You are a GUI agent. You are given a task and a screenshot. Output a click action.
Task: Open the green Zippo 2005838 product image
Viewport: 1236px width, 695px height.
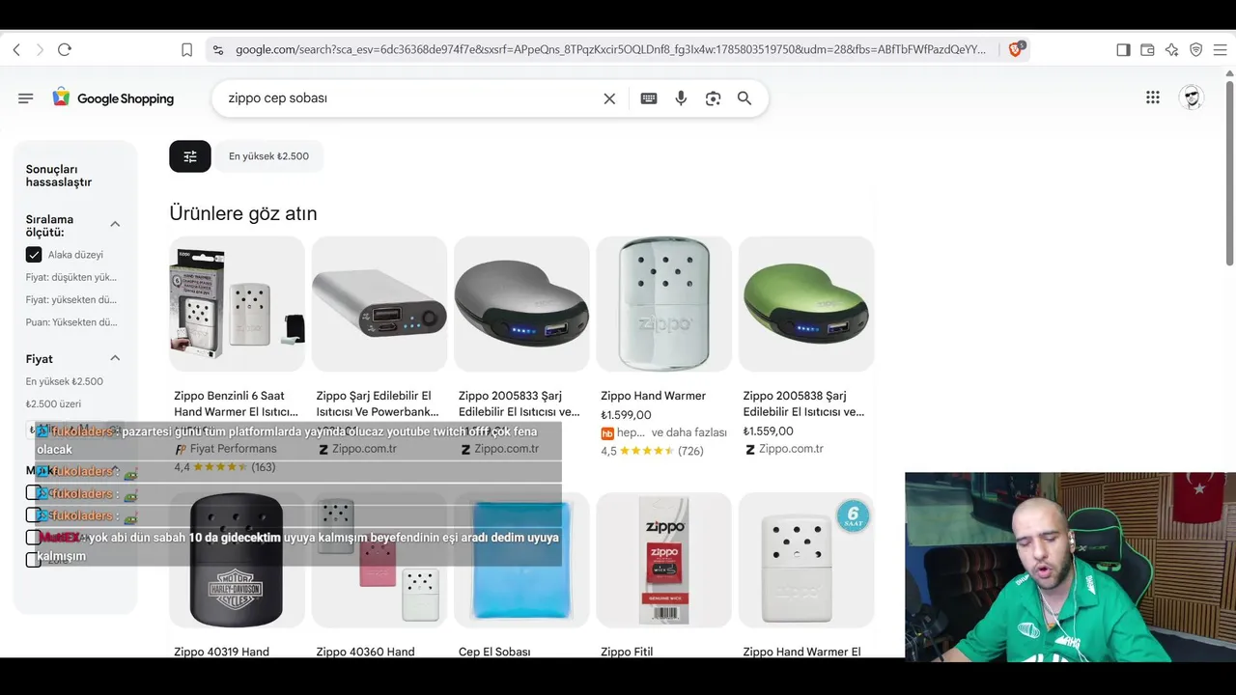tap(806, 304)
